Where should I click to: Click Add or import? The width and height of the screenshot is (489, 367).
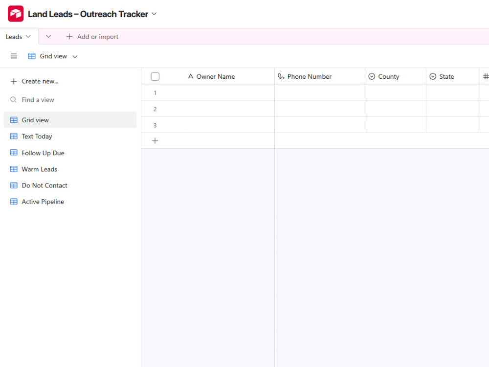coord(98,37)
